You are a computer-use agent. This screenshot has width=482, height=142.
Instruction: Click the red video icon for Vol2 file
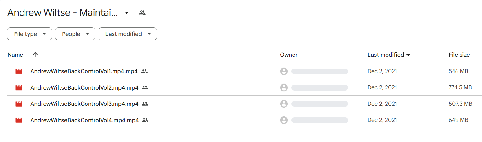[x=19, y=87]
